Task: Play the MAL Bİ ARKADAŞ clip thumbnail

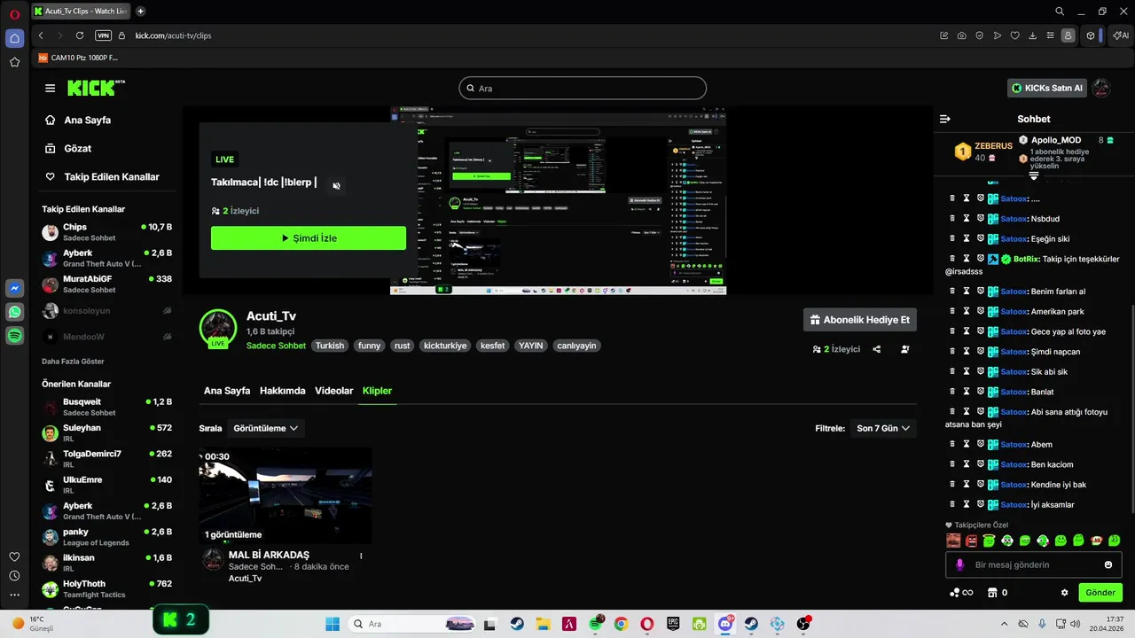Action: pos(286,495)
